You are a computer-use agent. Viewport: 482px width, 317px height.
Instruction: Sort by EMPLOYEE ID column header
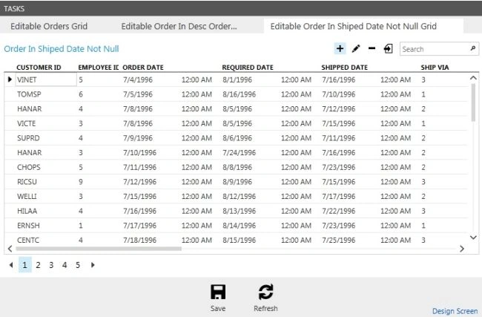pos(99,68)
